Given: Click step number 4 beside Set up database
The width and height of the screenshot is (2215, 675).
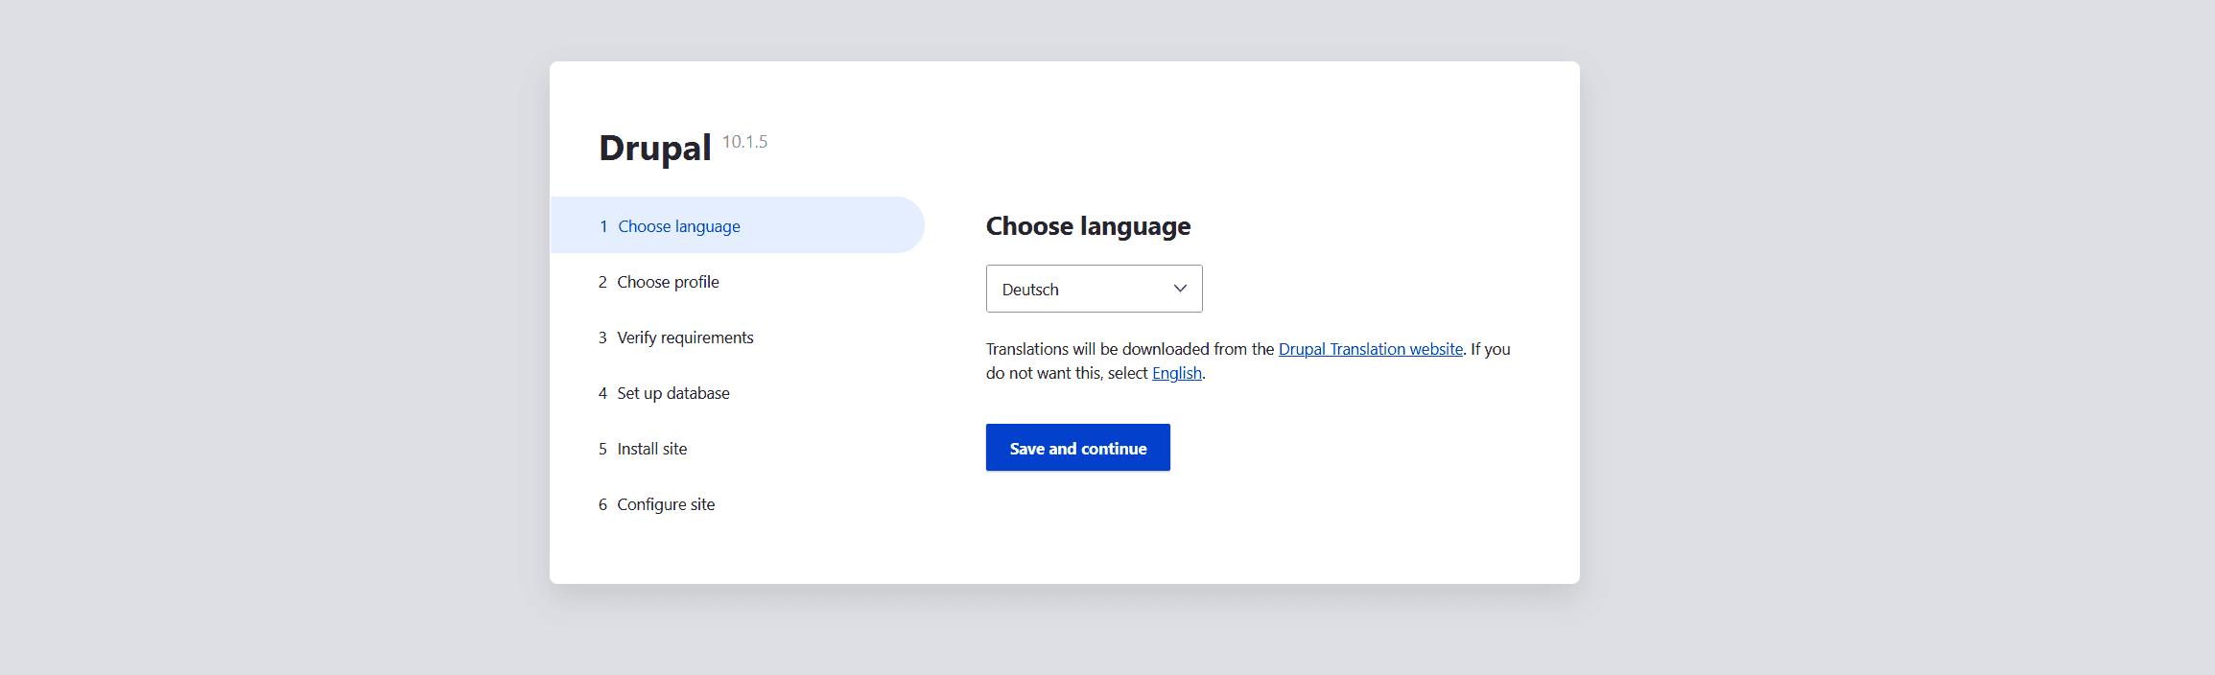Looking at the screenshot, I should click(x=602, y=393).
